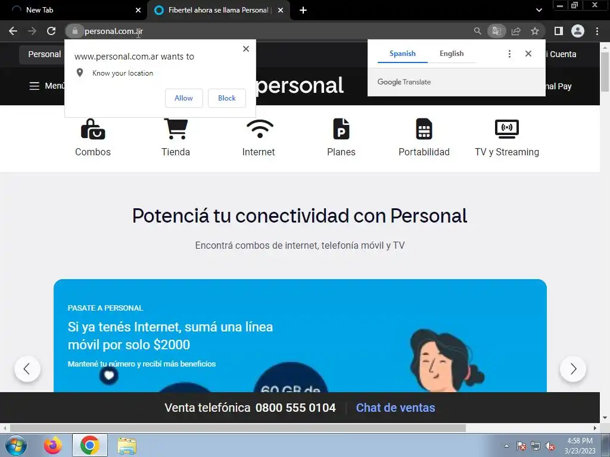Open the Tienda shopping cart icon
Image resolution: width=610 pixels, height=457 pixels.
click(x=176, y=129)
